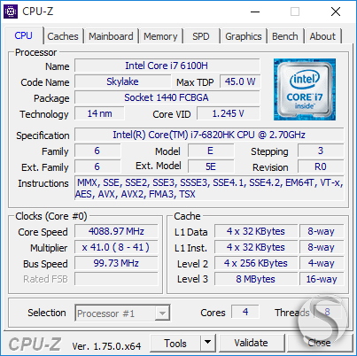Click the Specification text field

click(209, 135)
